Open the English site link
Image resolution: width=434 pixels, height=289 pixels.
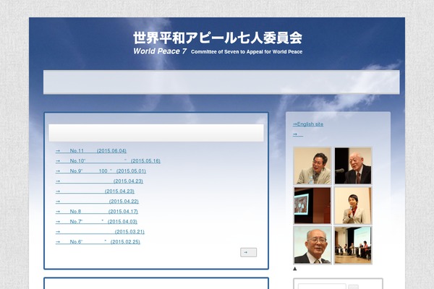point(308,124)
